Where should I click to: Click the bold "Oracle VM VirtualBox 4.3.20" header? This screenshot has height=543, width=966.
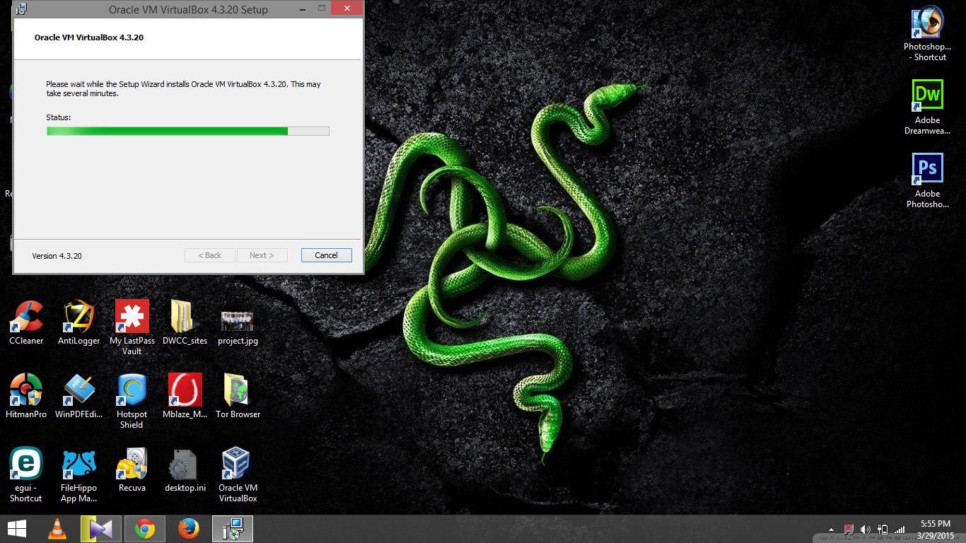click(89, 37)
